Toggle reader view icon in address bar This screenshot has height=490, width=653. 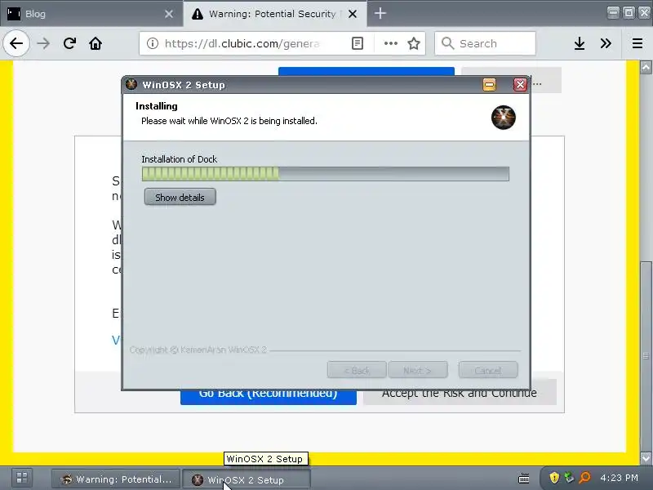pyautogui.click(x=358, y=43)
